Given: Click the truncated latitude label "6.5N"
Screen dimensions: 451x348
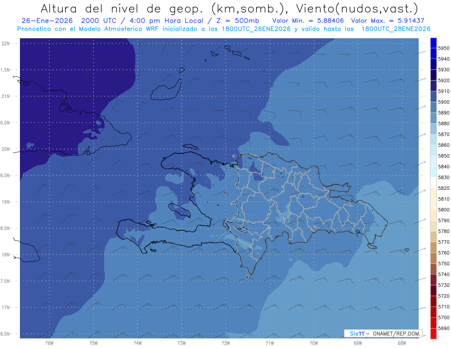Looking at the screenshot, I should coord(5,334).
